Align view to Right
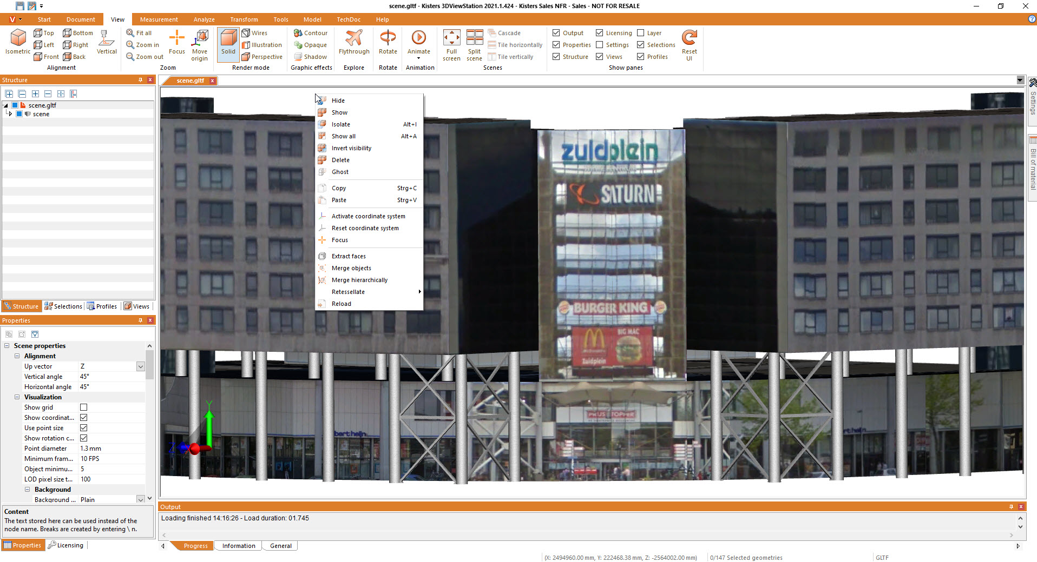Viewport: 1037px width, 562px height. (76, 45)
